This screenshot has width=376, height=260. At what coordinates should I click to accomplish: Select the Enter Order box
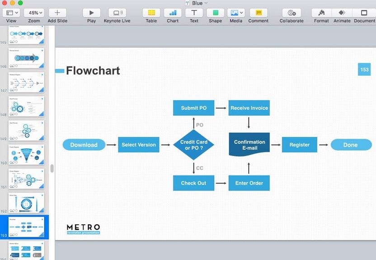[x=249, y=183]
